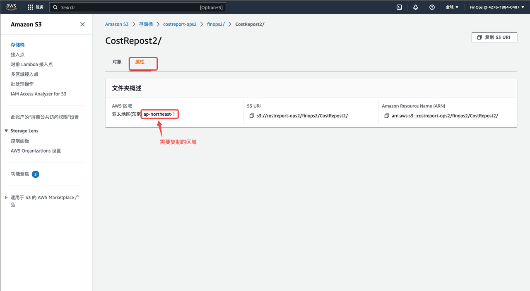
Task: Open the AWS console home logo
Action: (11, 7)
